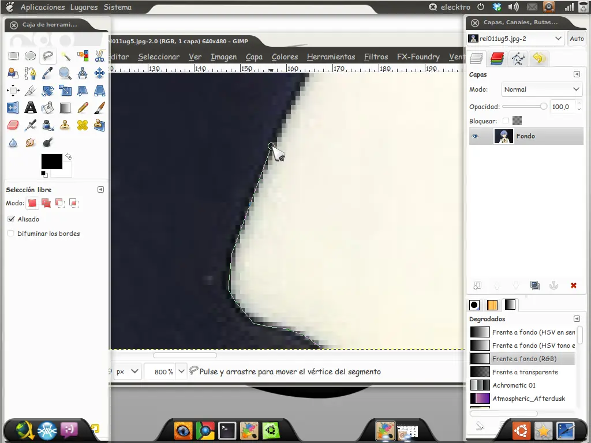
Task: Select the Paintbrush tool
Action: [x=99, y=108]
